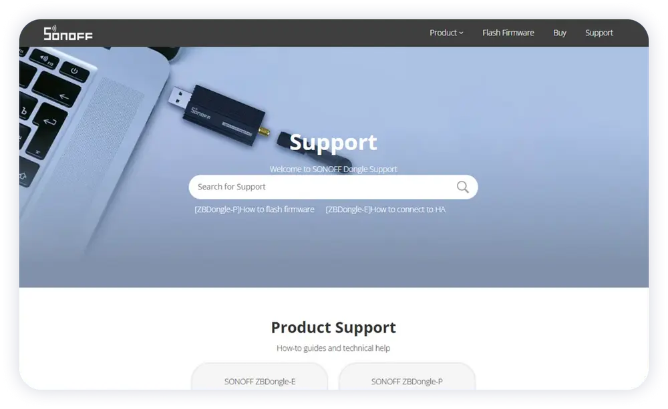Screen dimensions: 668x409
Task: Focus the Search for Support field
Action: (333, 187)
